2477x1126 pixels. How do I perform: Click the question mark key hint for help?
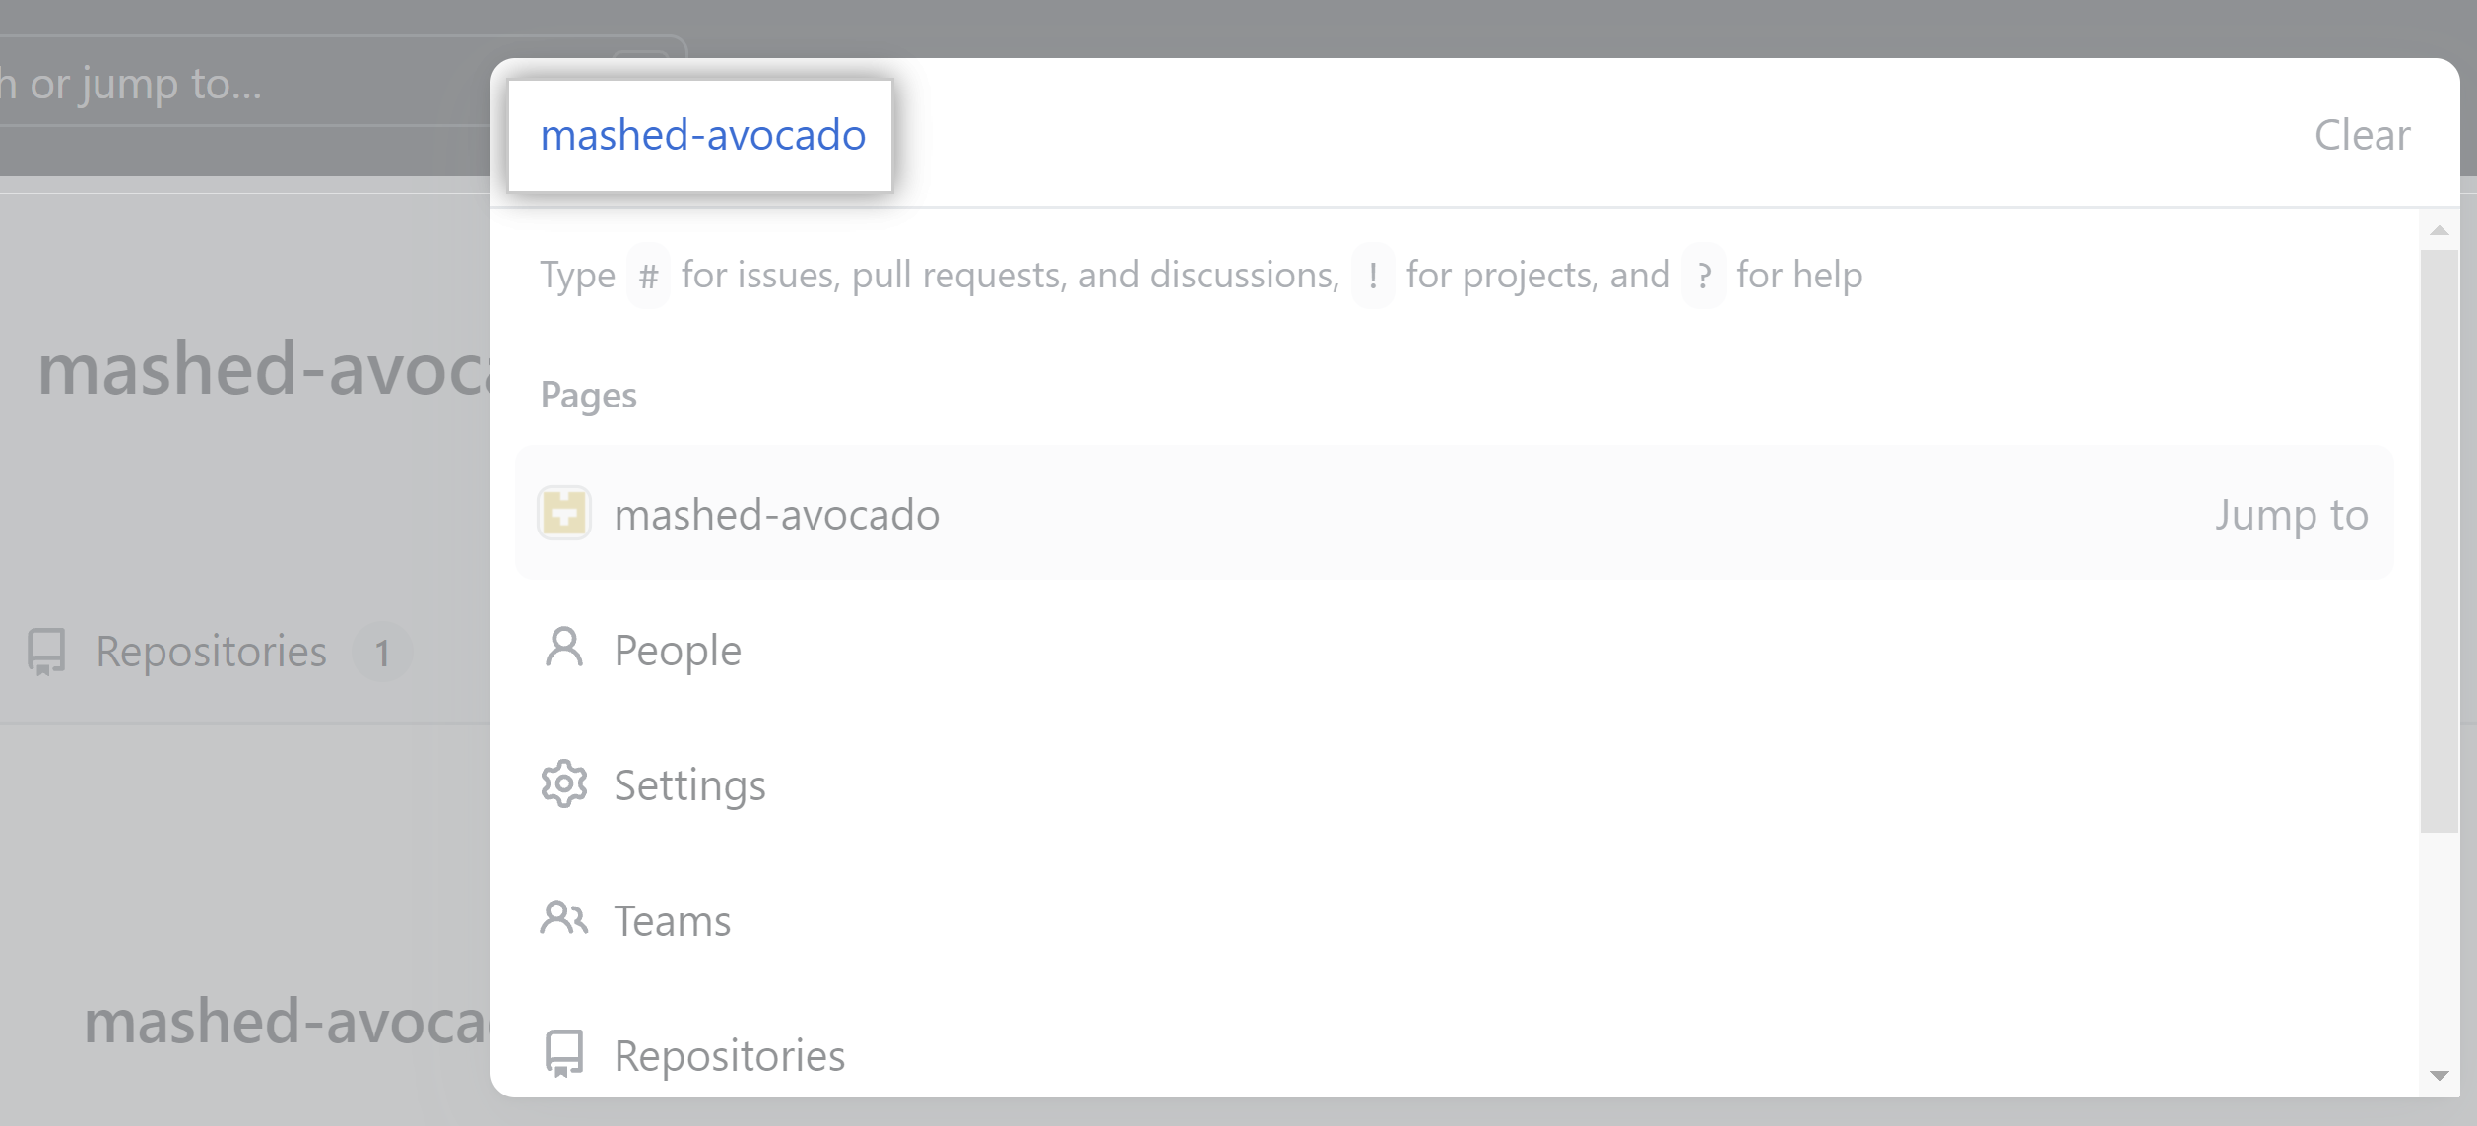point(1704,276)
